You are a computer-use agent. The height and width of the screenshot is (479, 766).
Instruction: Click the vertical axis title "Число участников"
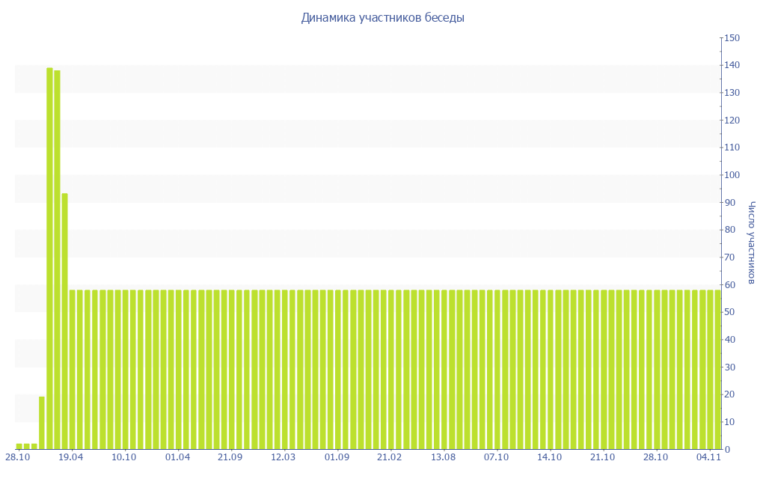(x=752, y=242)
